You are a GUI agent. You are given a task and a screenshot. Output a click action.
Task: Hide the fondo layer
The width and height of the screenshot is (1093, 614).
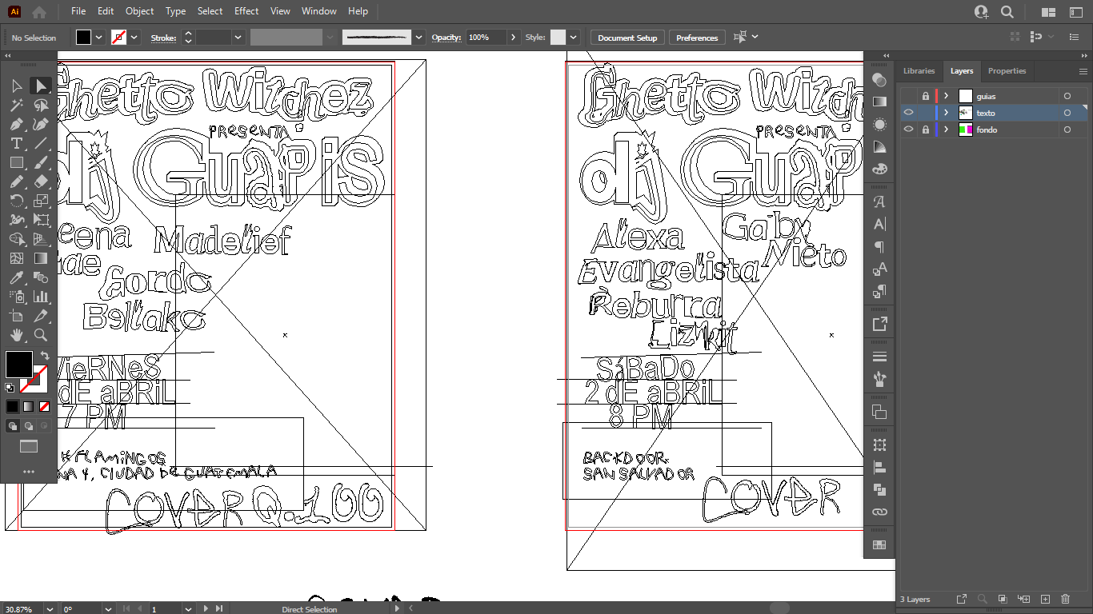pyautogui.click(x=908, y=130)
